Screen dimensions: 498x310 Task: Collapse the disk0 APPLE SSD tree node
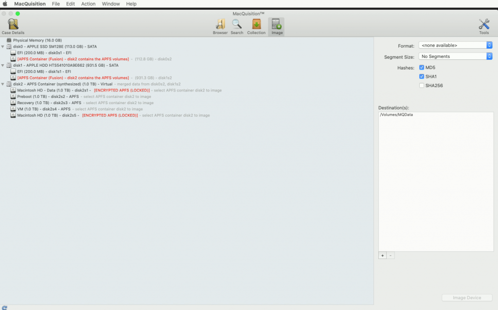tap(3, 47)
